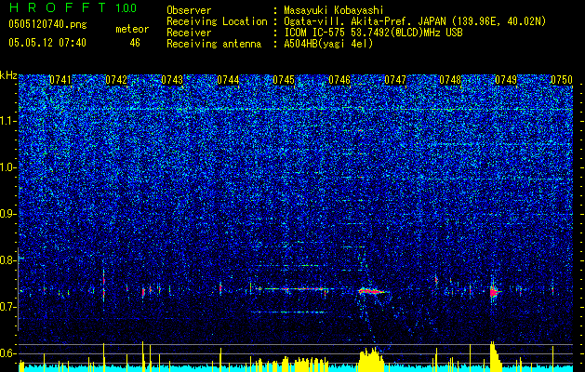This screenshot has width=585, height=372.
Task: Click the date stamp 05.05.12 07:40
Action: (47, 43)
